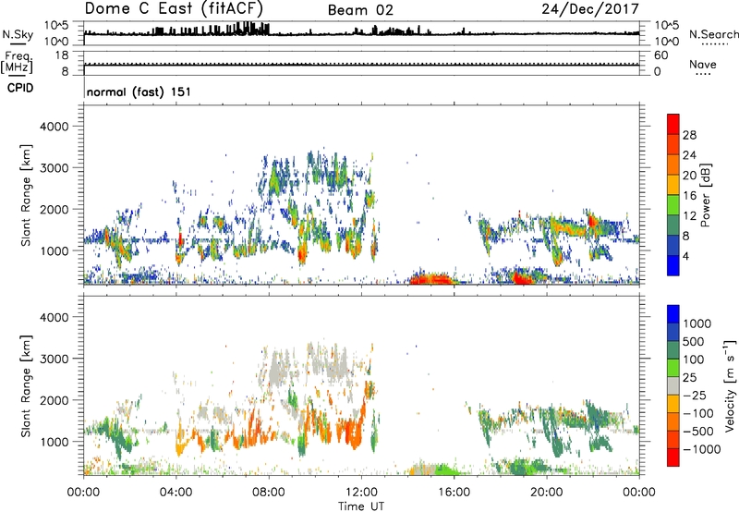
Task: Click 'Slant Range [km]' label of power panel
Action: (27, 195)
